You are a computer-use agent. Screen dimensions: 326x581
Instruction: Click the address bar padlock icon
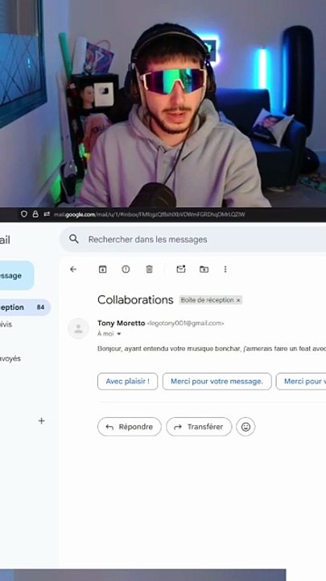point(35,214)
